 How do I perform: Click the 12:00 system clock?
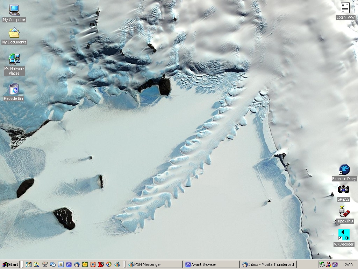pos(348,265)
